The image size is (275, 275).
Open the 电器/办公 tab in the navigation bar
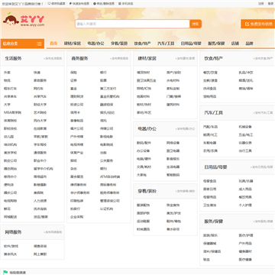click(x=95, y=44)
